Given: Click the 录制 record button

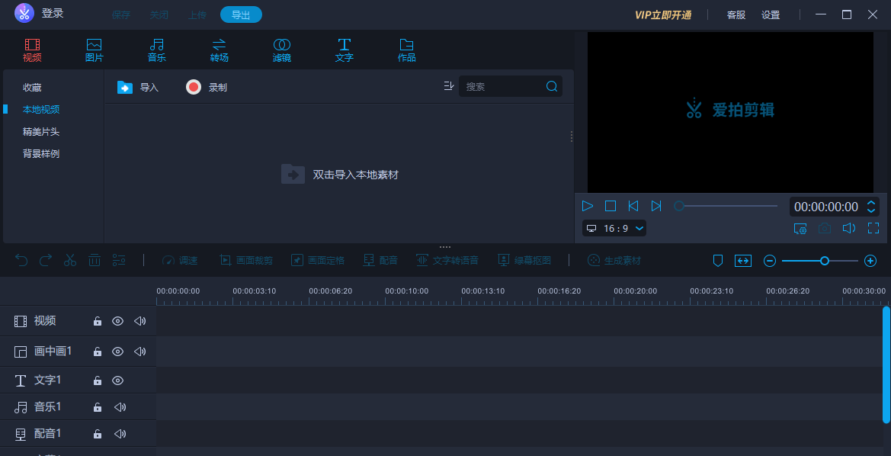Looking at the screenshot, I should pos(206,86).
